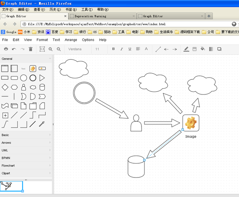Expand the Clipart palette
Viewport: 239px width, 197px height.
coord(26,173)
